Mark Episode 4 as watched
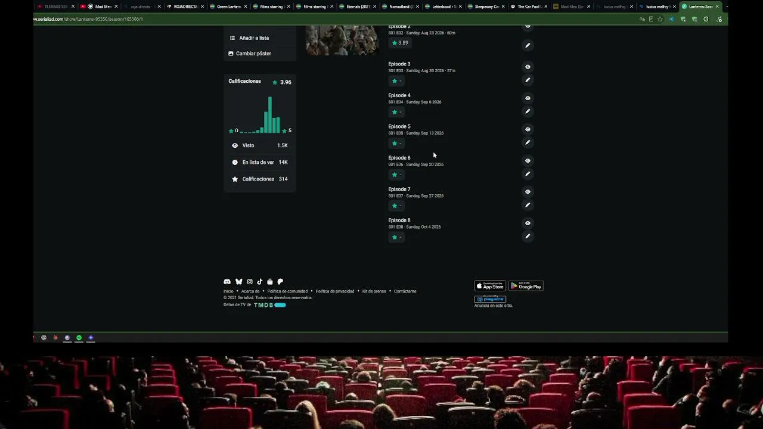Viewport: 763px width, 429px height. pos(528,98)
